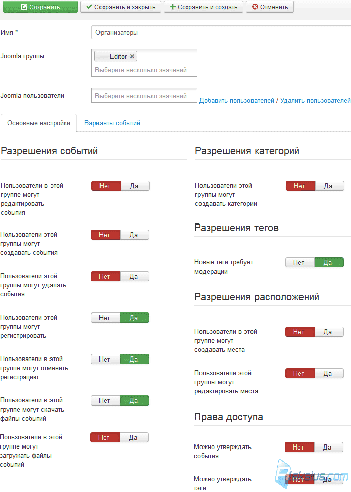Select Нет for создавать события

106,235
